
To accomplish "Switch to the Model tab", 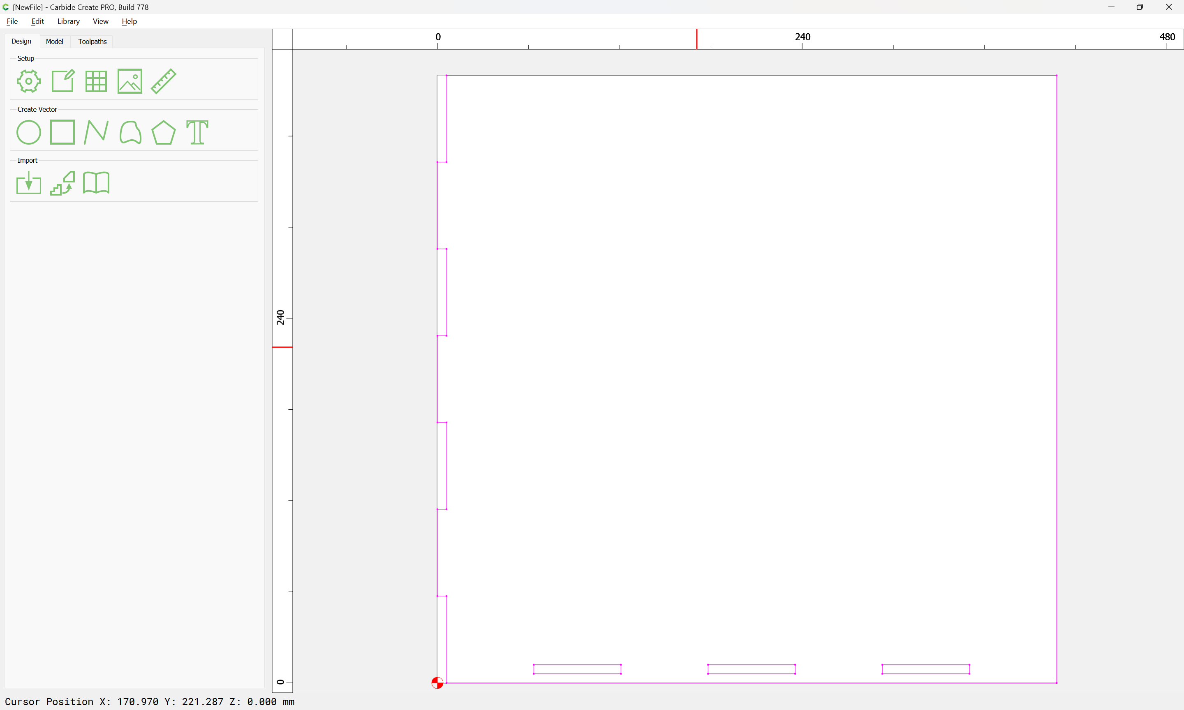I will (x=55, y=41).
